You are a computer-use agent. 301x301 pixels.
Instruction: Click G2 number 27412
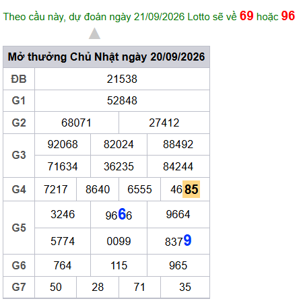click(164, 123)
